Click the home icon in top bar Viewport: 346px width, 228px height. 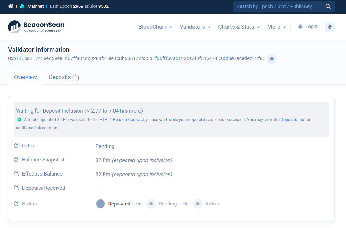coord(11,6)
